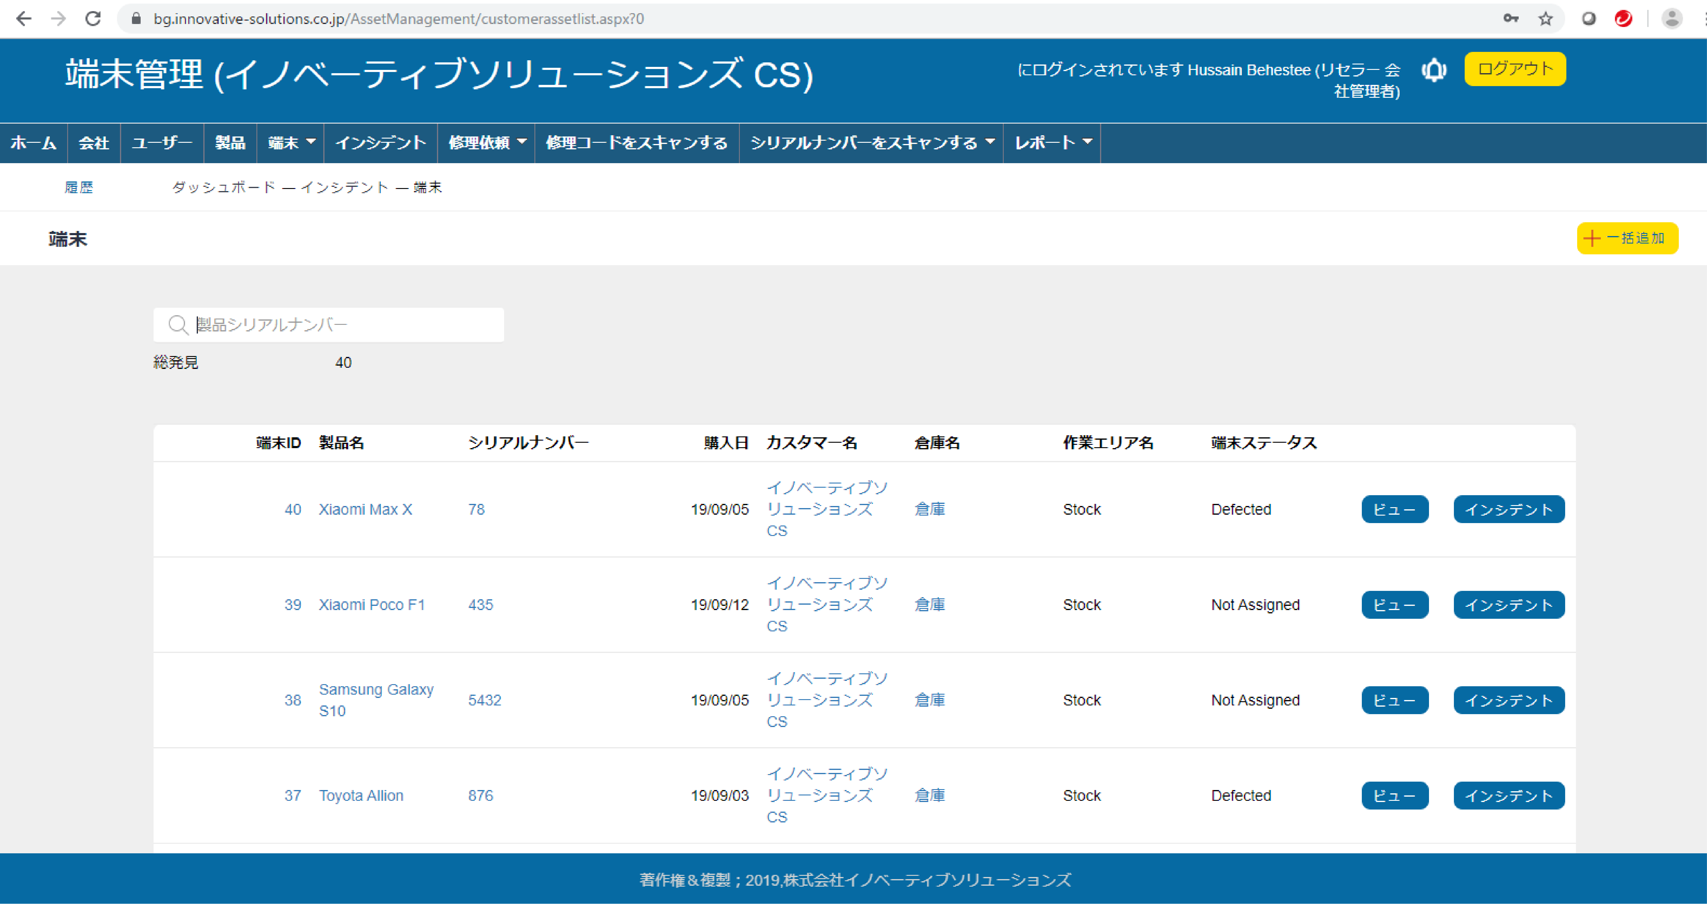Click the 履歴 link

pyautogui.click(x=79, y=187)
